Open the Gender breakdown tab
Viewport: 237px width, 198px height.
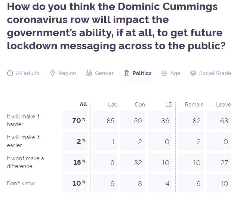pyautogui.click(x=104, y=73)
